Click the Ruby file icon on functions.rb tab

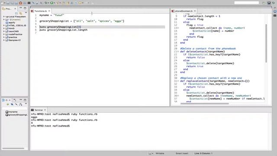(x=32, y=11)
